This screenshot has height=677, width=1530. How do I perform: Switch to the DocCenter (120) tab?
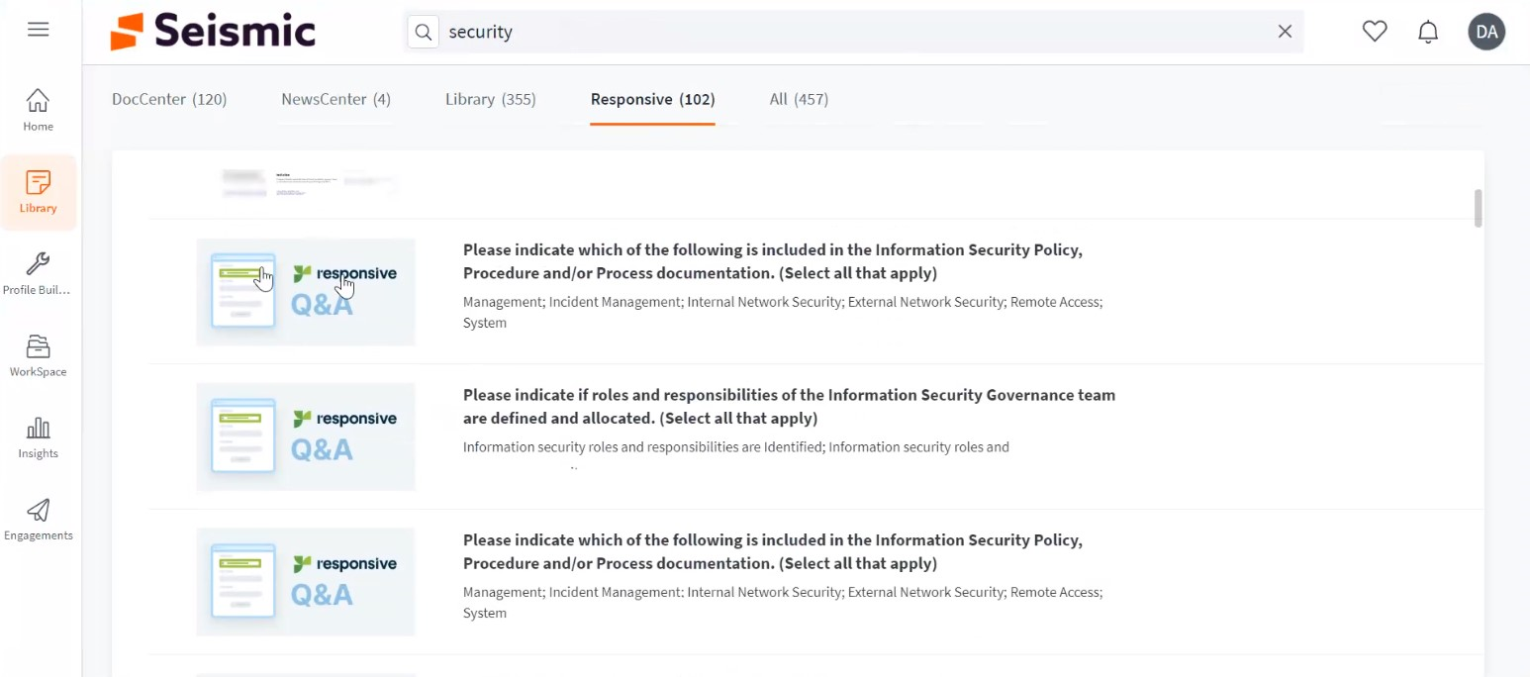(169, 99)
